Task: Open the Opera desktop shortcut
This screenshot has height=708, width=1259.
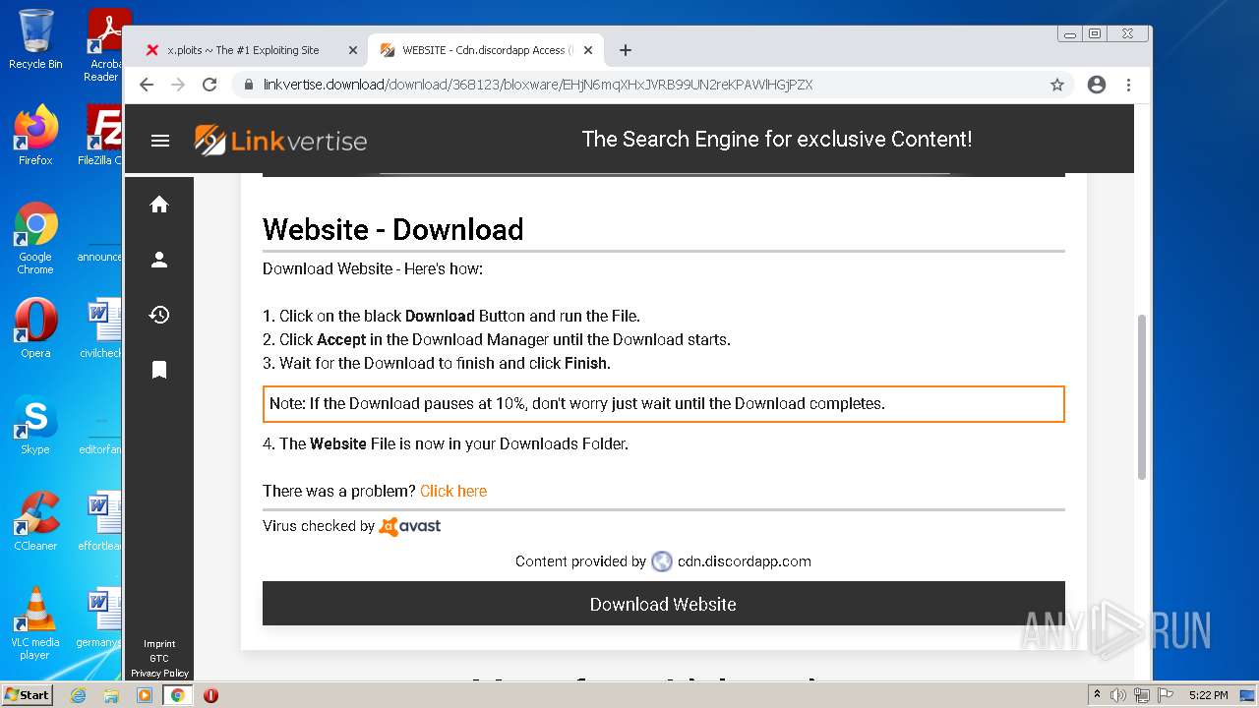Action: [x=35, y=328]
